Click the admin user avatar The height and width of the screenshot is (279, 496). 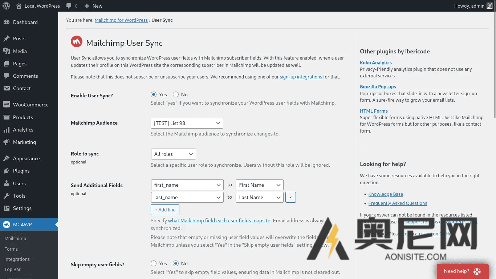tap(490, 6)
